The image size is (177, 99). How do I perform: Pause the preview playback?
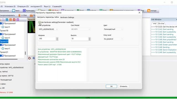30,58
